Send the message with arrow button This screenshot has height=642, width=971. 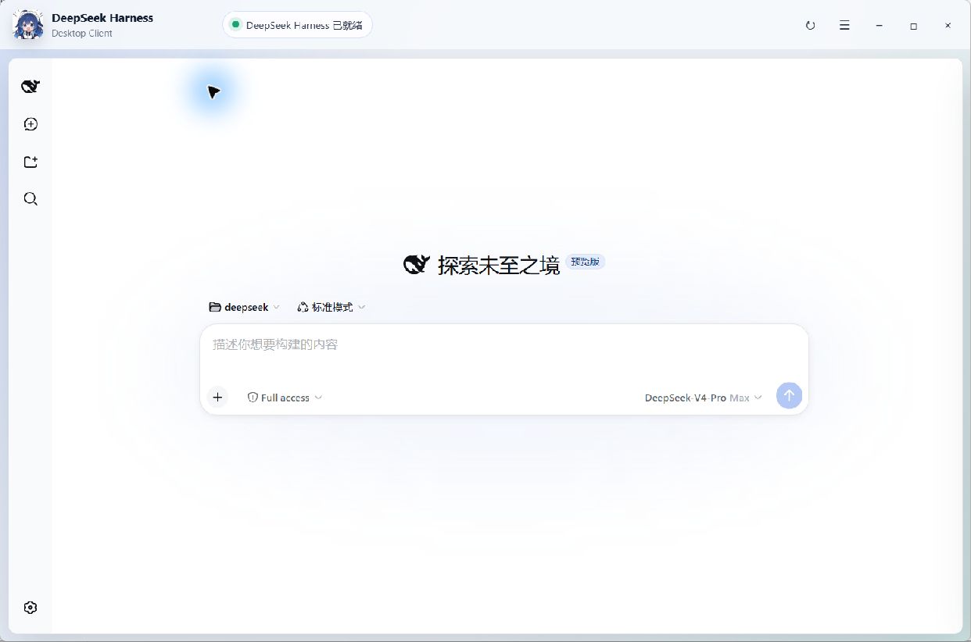click(x=789, y=396)
